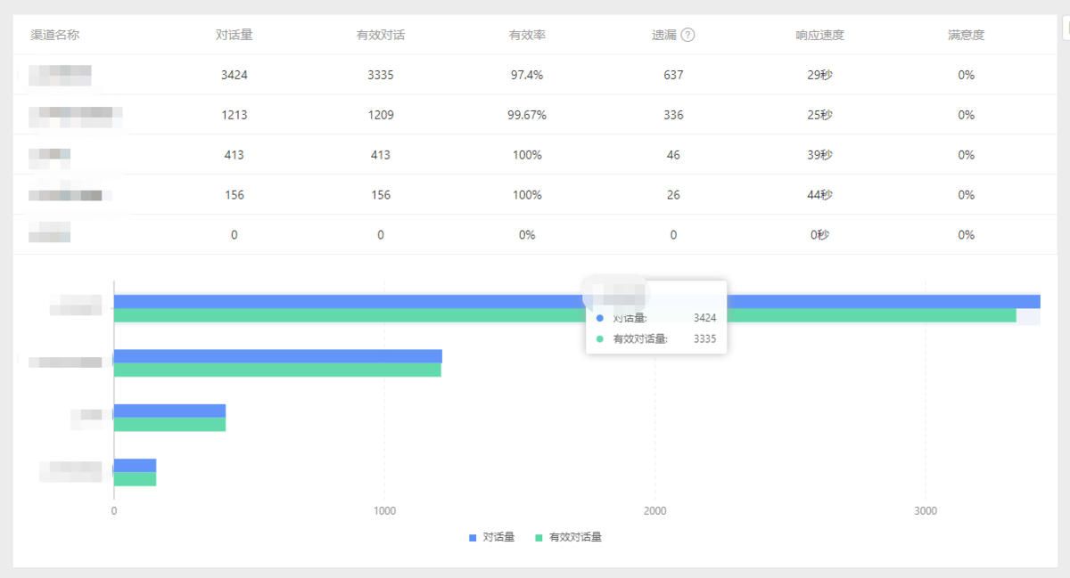Click the 637 missed value cell
Screen dimensions: 1070x578
click(673, 75)
